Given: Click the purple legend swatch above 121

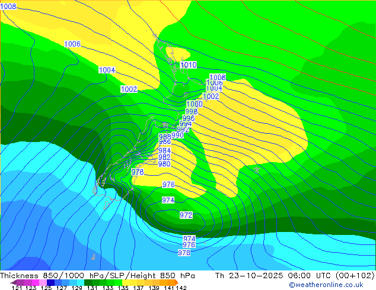Looking at the screenshot, I should (20, 282).
